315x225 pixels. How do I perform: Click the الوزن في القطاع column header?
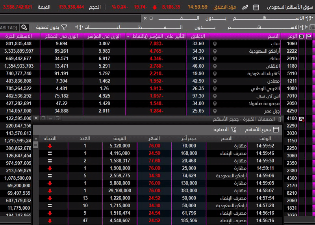(61, 36)
